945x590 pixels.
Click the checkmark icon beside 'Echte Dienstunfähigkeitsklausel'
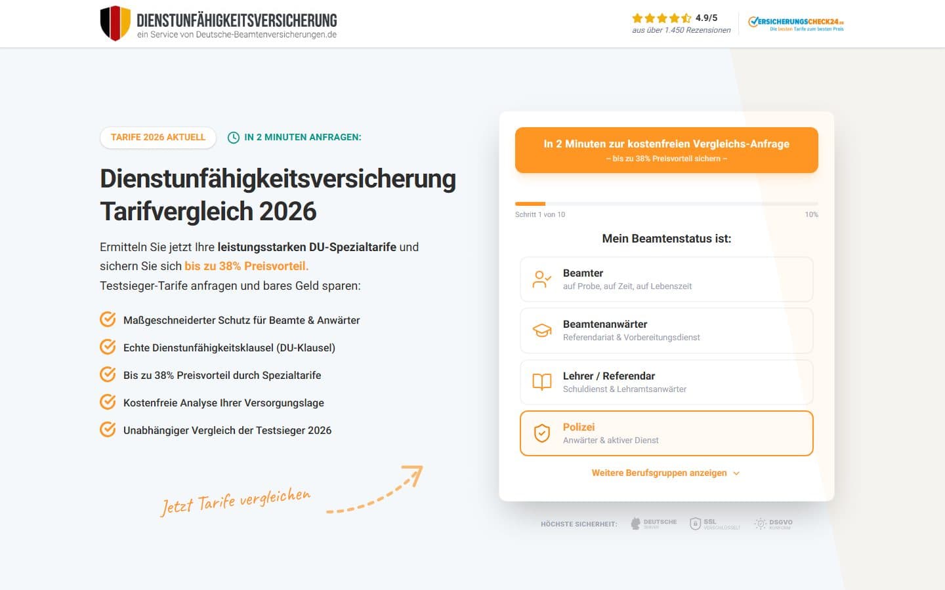[108, 347]
